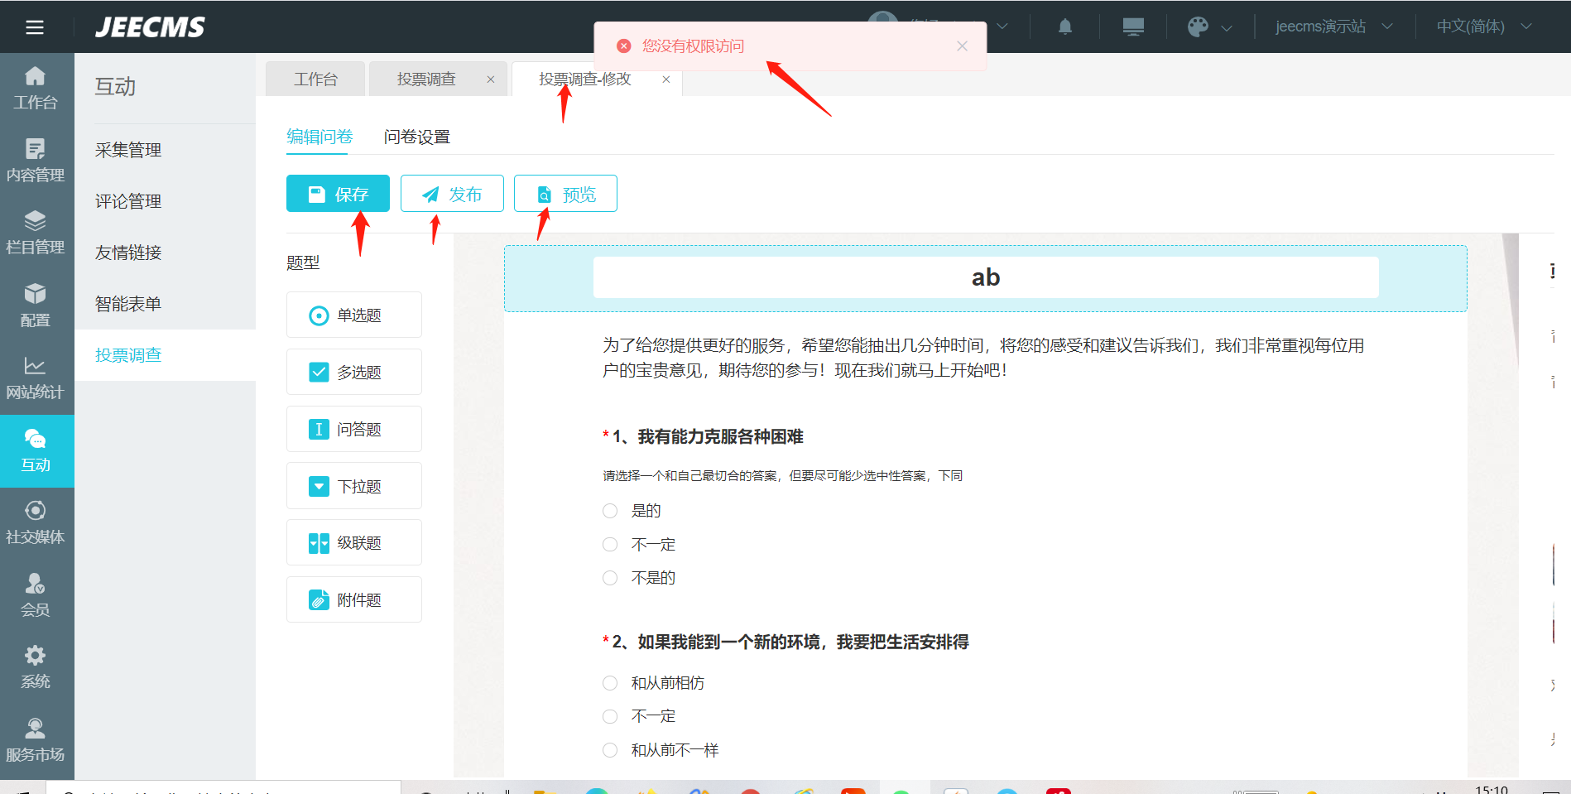Add a 问答题 question type
The image size is (1571, 794).
coord(354,429)
